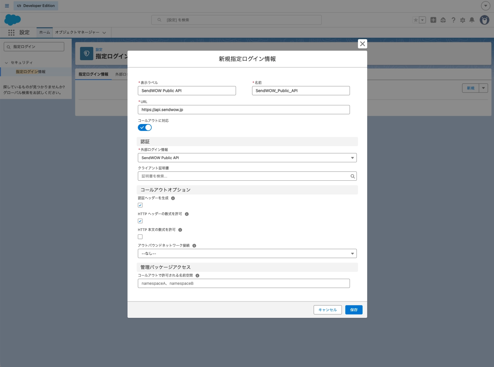Open the dropdown arrow next to 新規
Screen dimensions: 494x367
483,88
